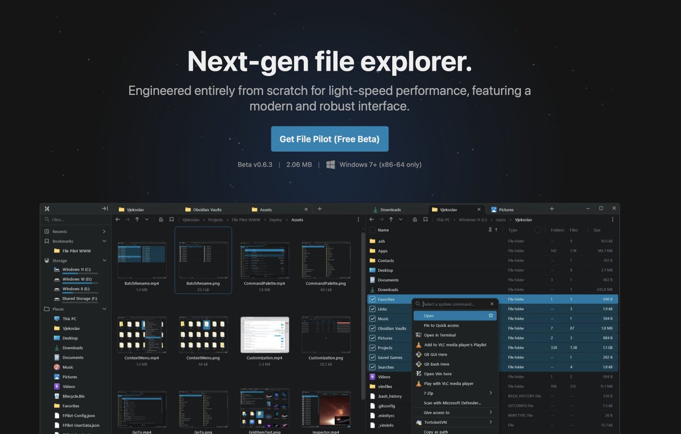
Task: Click the Videos folder icon in file list
Action: tap(372, 377)
